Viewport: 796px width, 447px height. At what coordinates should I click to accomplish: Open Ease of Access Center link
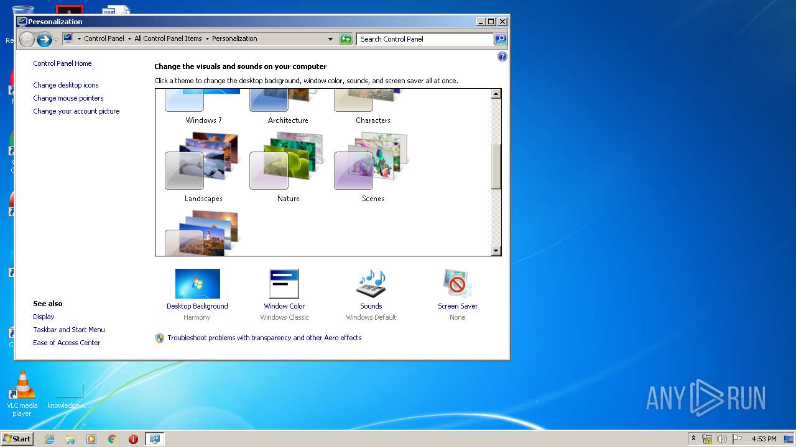tap(67, 343)
